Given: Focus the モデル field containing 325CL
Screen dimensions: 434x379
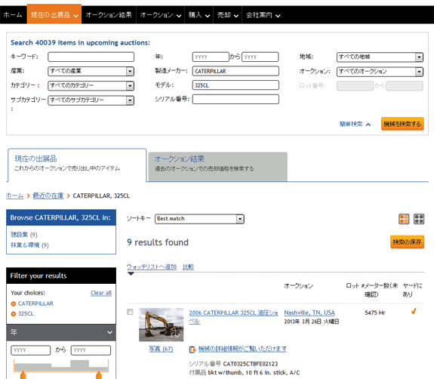Looking at the screenshot, I should click(x=235, y=85).
